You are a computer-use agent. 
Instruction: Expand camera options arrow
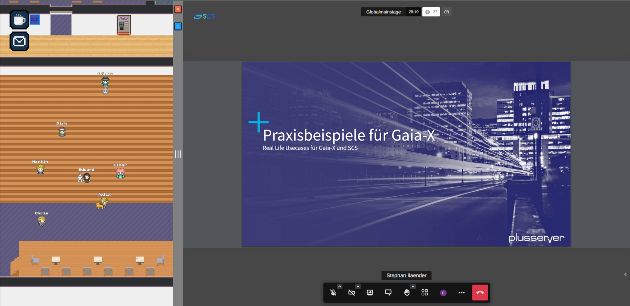click(358, 287)
